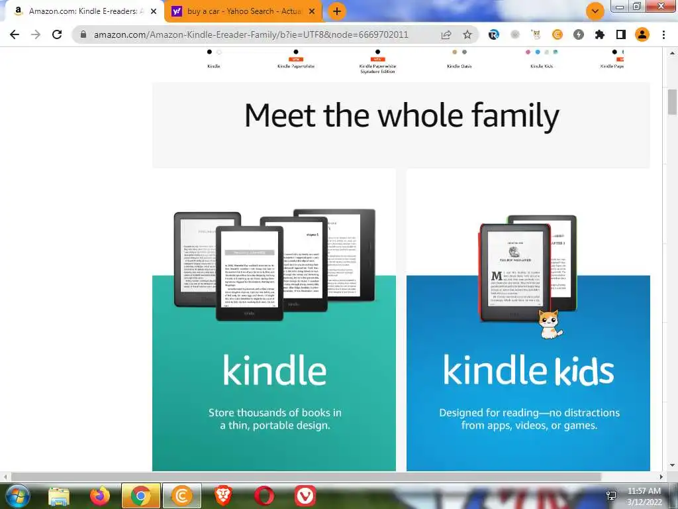Open the Extensions puzzle piece menu
This screenshot has width=678, height=509.
click(x=599, y=34)
